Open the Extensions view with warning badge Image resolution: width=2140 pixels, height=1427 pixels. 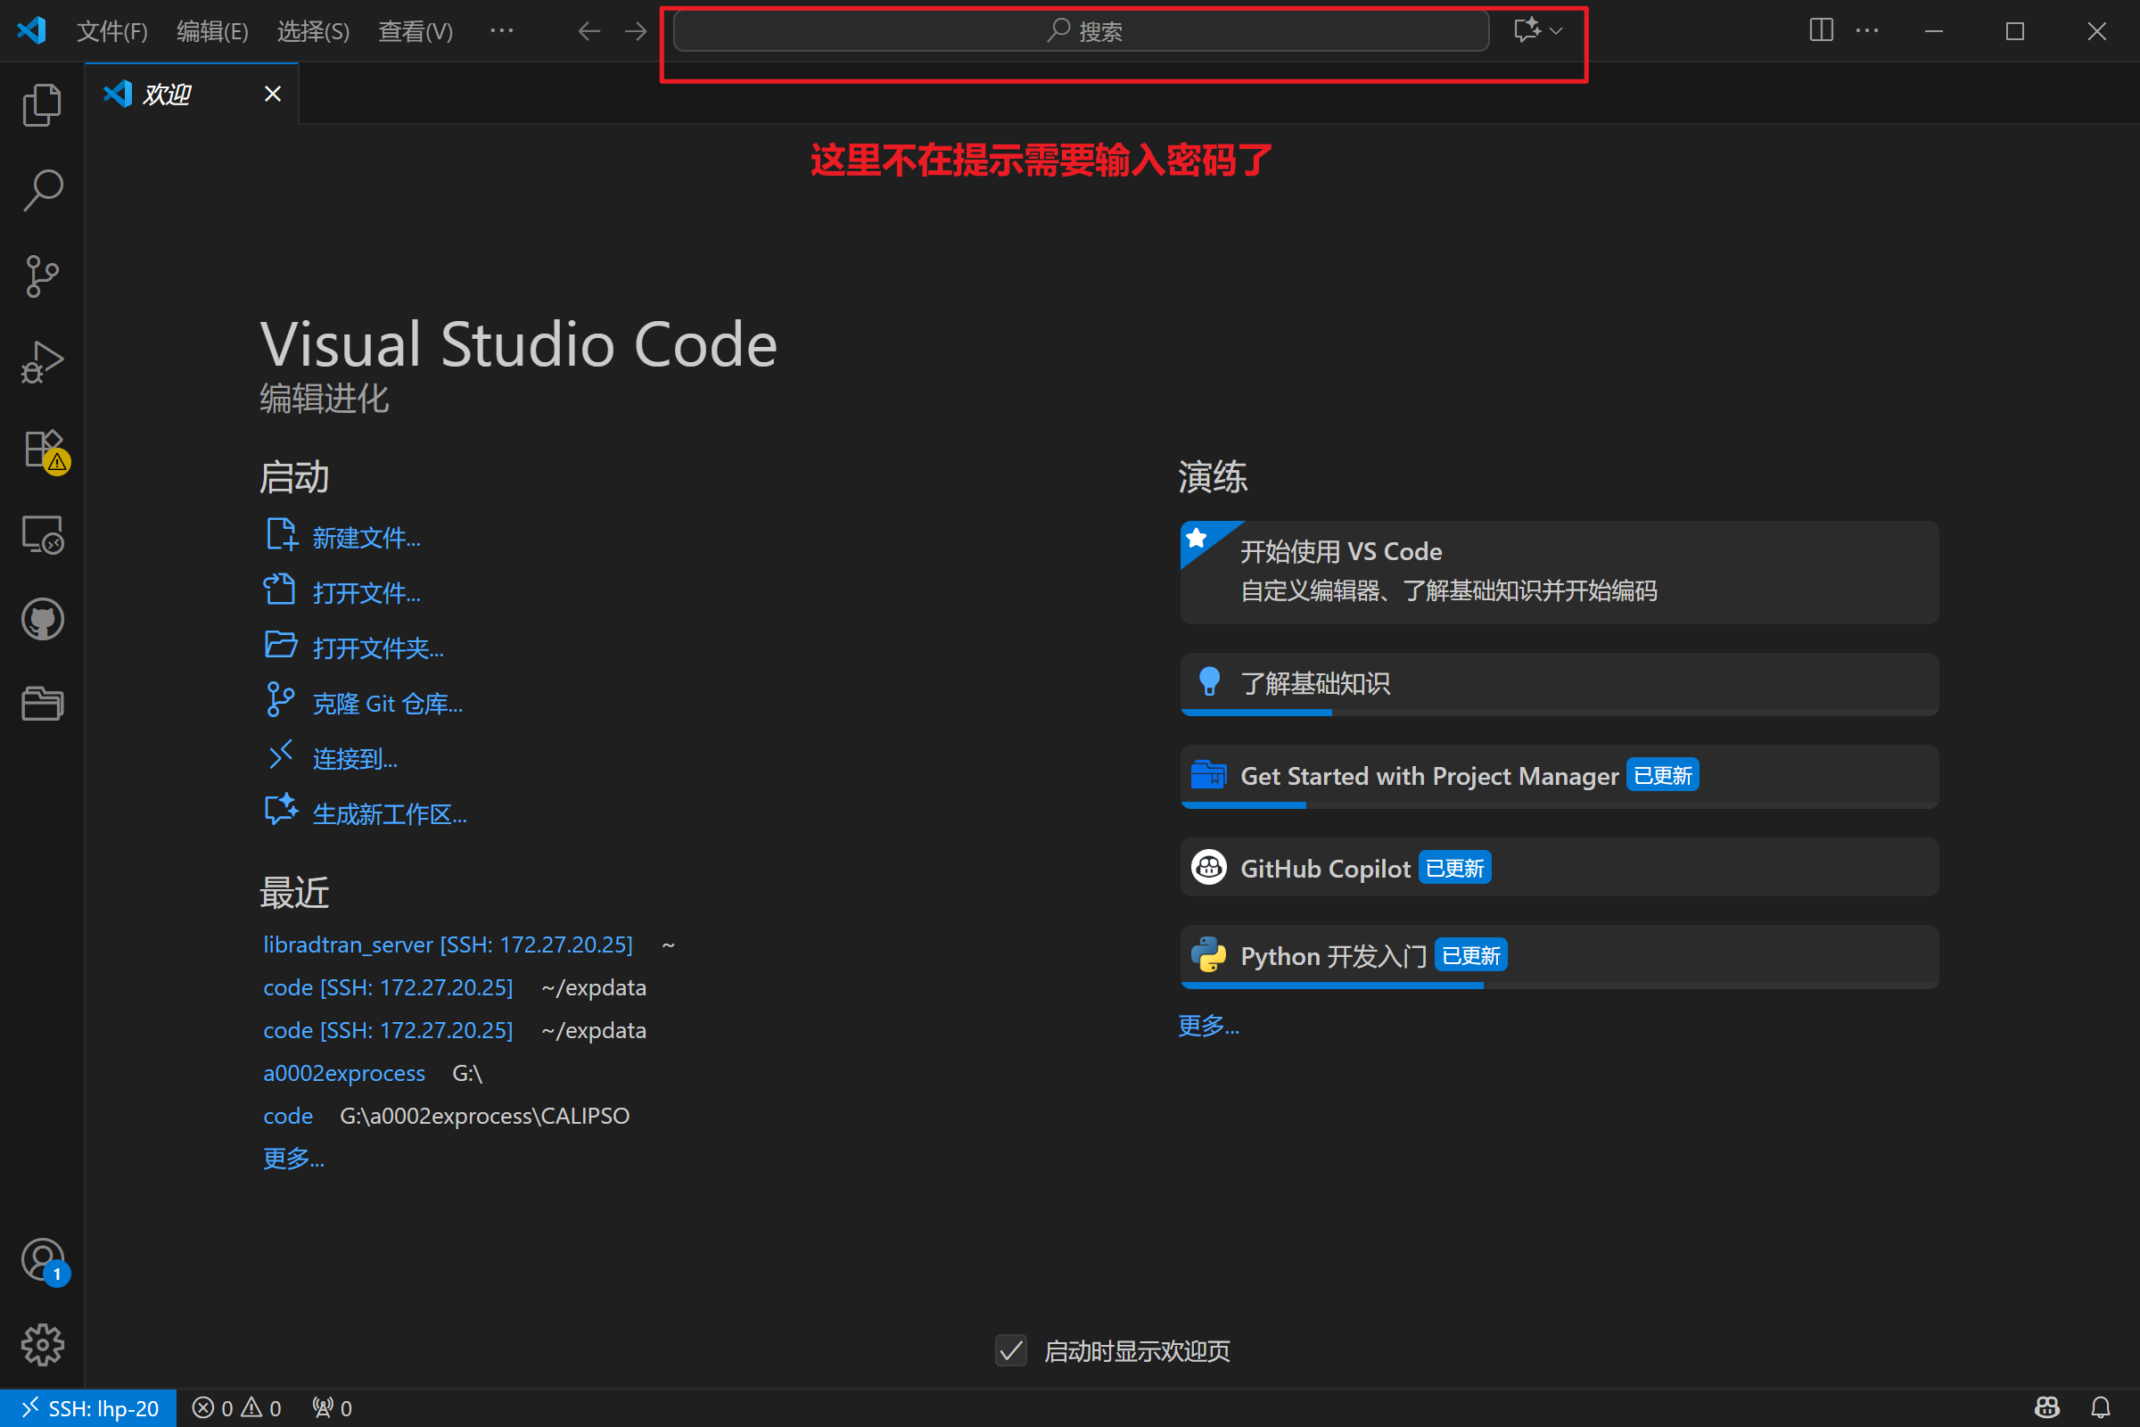[x=42, y=449]
